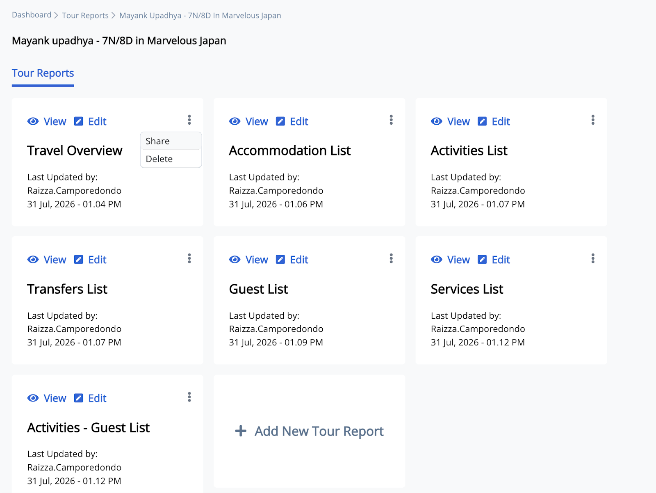This screenshot has height=493, width=656.
Task: Open the three-dot menu on Guest List card
Action: 391,258
